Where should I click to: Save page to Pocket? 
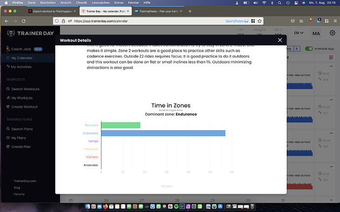(x=293, y=21)
